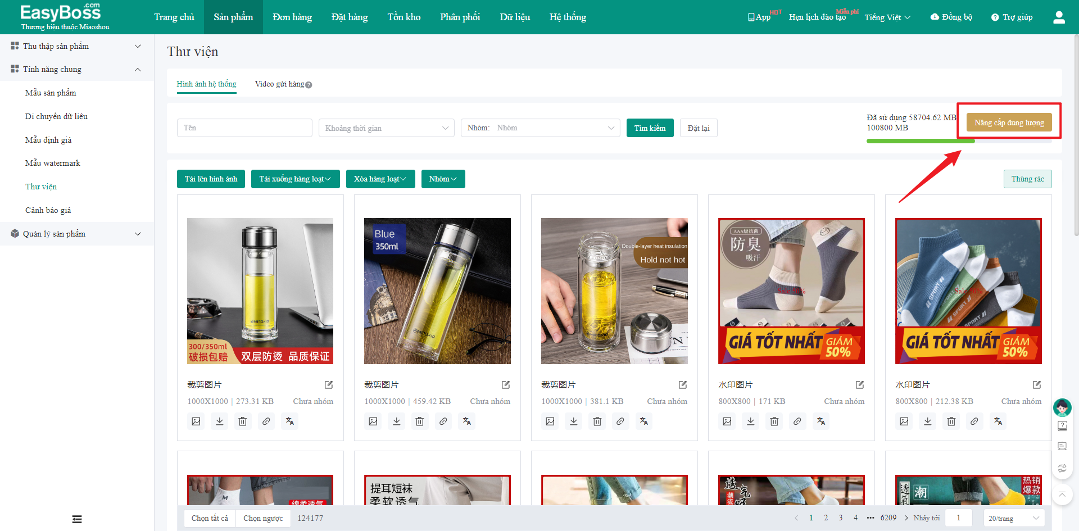The height and width of the screenshot is (531, 1079).
Task: Go to page 6209
Action: tap(888, 518)
